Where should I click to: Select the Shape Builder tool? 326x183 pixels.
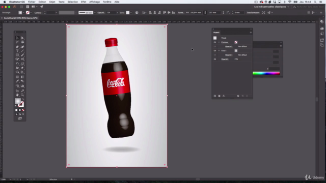[x=17, y=72]
